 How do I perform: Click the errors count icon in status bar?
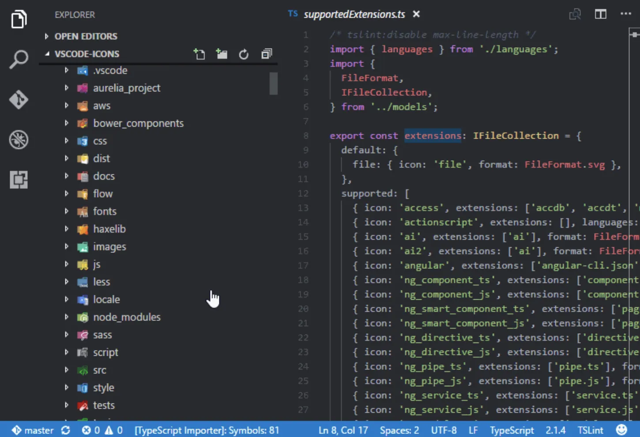tap(86, 430)
